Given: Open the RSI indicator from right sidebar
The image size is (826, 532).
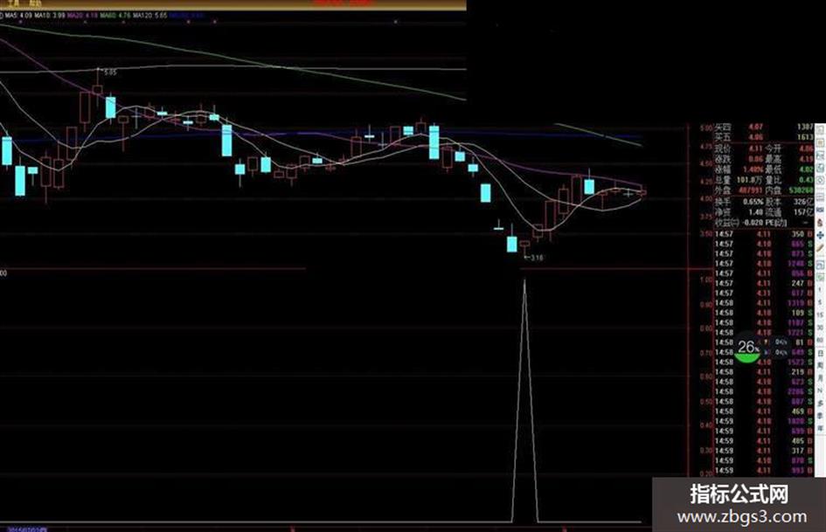Looking at the screenshot, I should pos(820,210).
